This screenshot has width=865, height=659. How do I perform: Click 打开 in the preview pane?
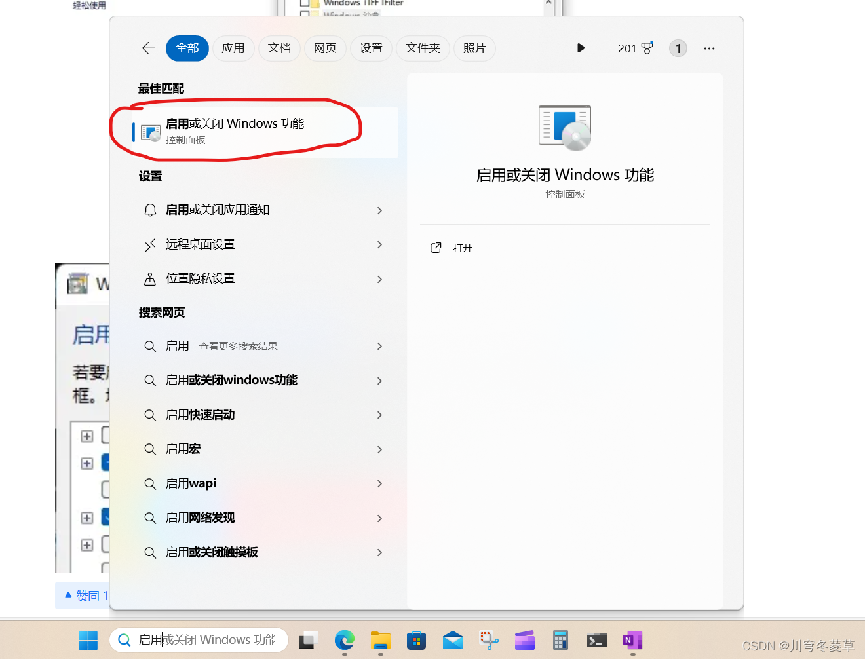point(452,248)
